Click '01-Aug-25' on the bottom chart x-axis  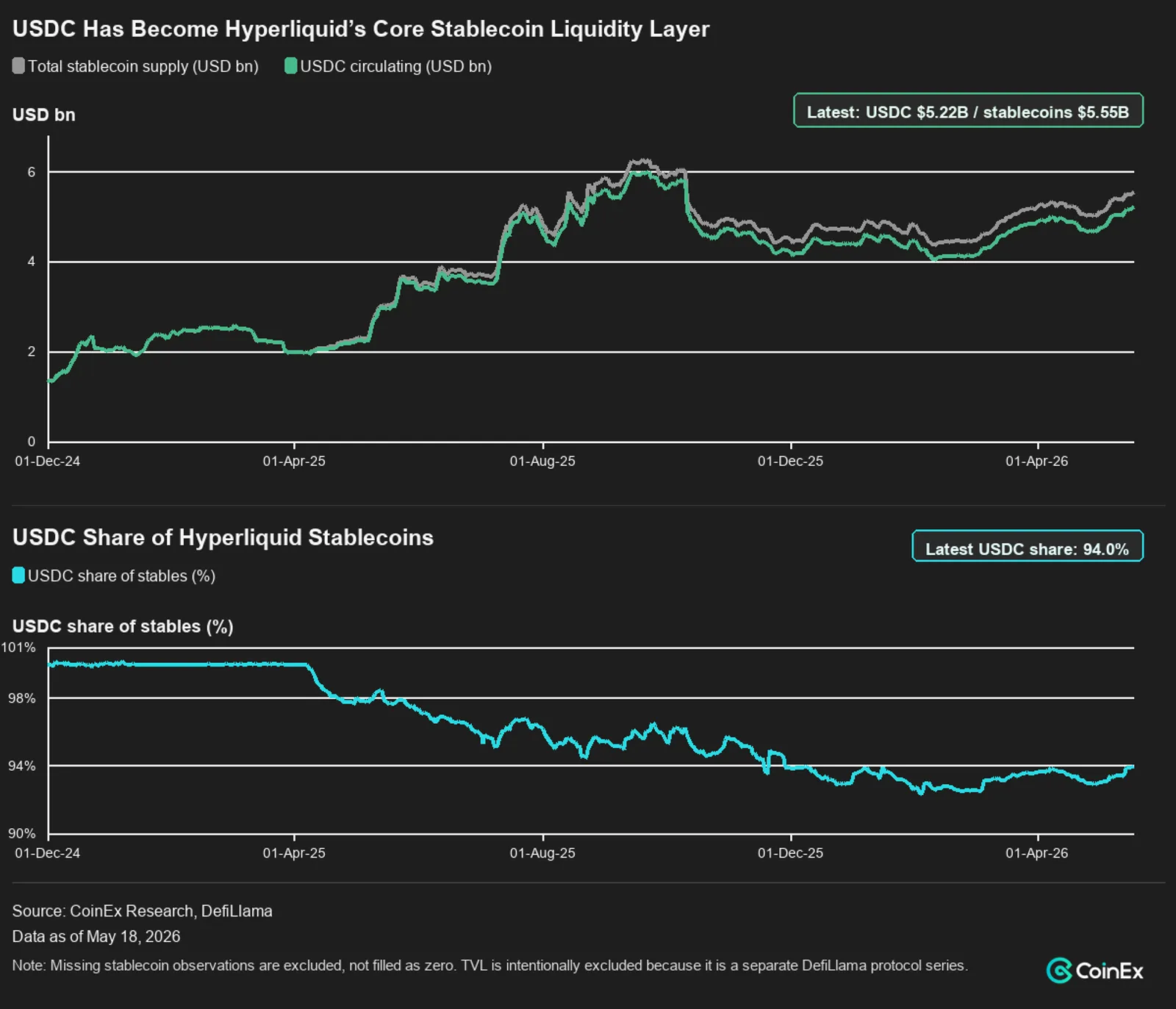pyautogui.click(x=542, y=852)
